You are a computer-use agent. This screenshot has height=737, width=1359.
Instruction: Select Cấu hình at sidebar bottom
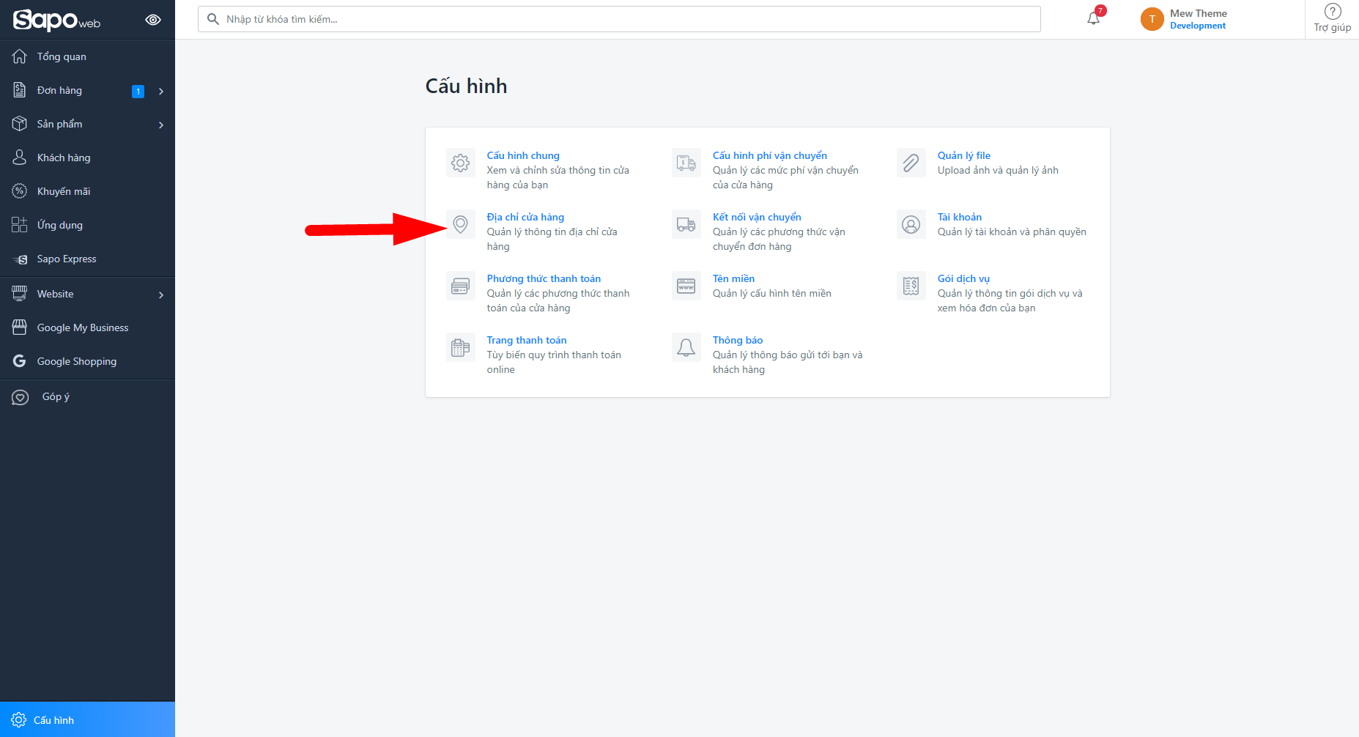coord(87,719)
